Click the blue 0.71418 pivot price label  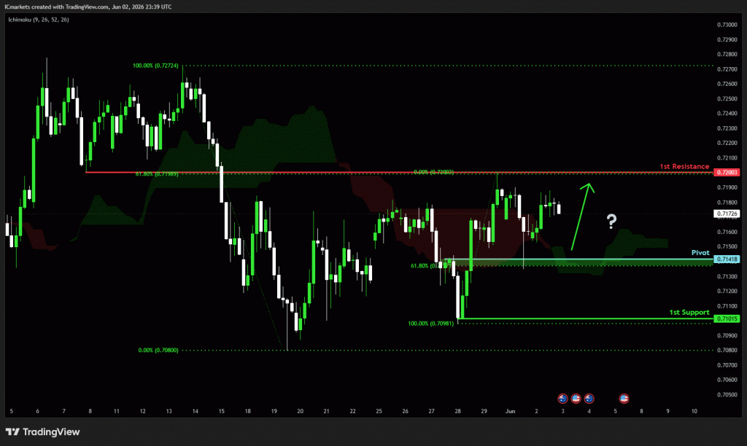tap(727, 259)
